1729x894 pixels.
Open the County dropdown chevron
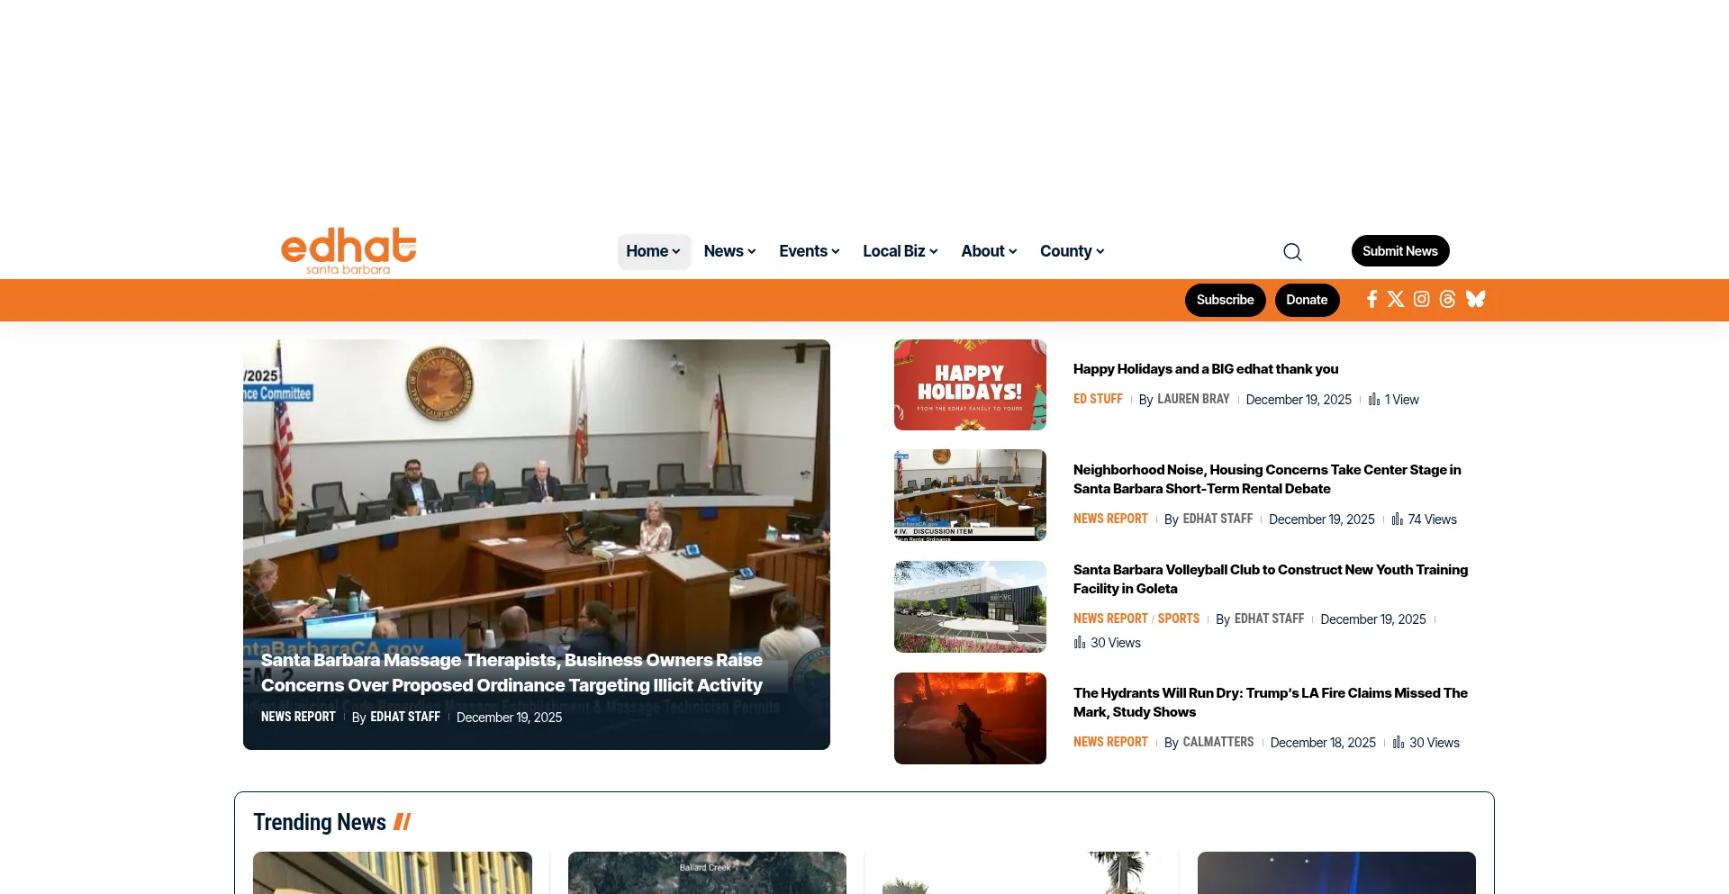[x=1100, y=252]
